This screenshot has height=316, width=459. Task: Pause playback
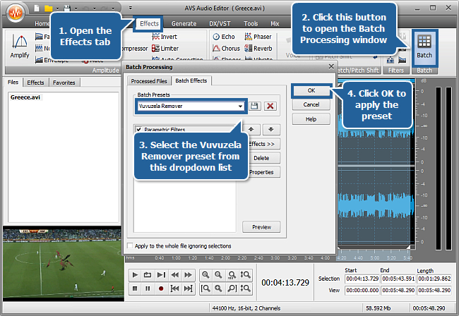coord(148,288)
